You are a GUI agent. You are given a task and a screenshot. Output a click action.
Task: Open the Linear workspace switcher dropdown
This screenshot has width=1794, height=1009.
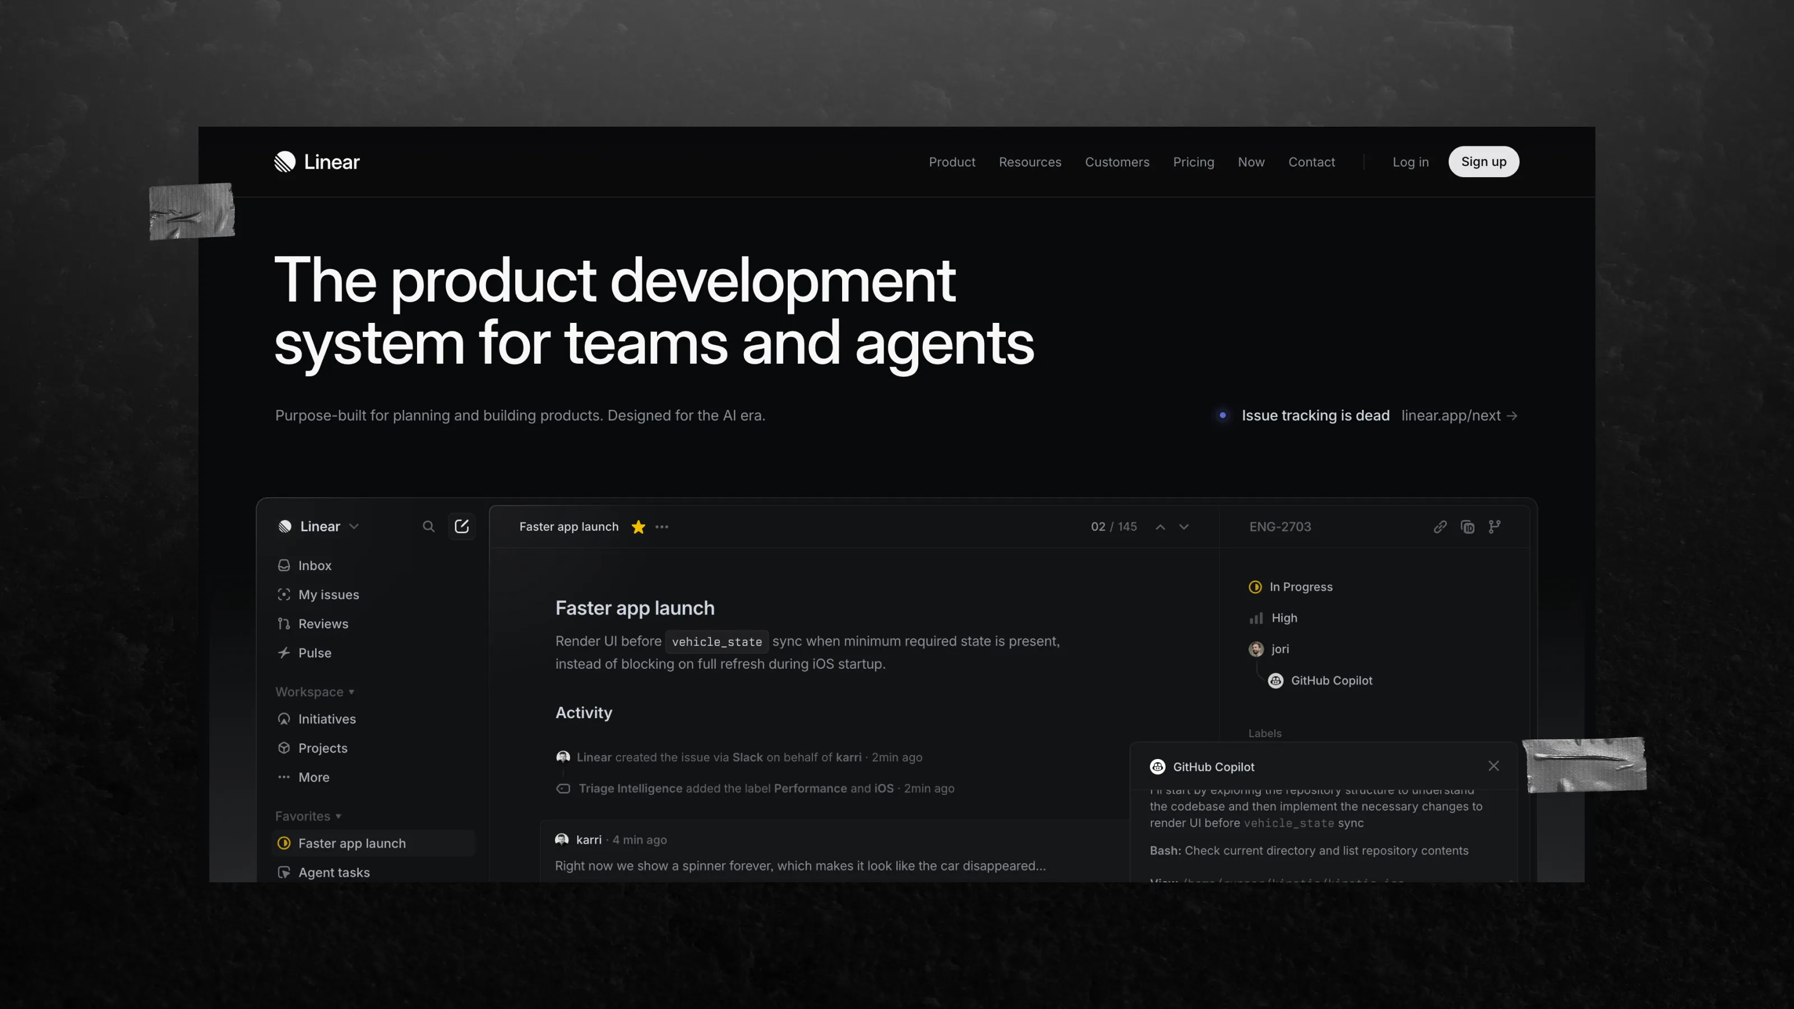(x=319, y=526)
